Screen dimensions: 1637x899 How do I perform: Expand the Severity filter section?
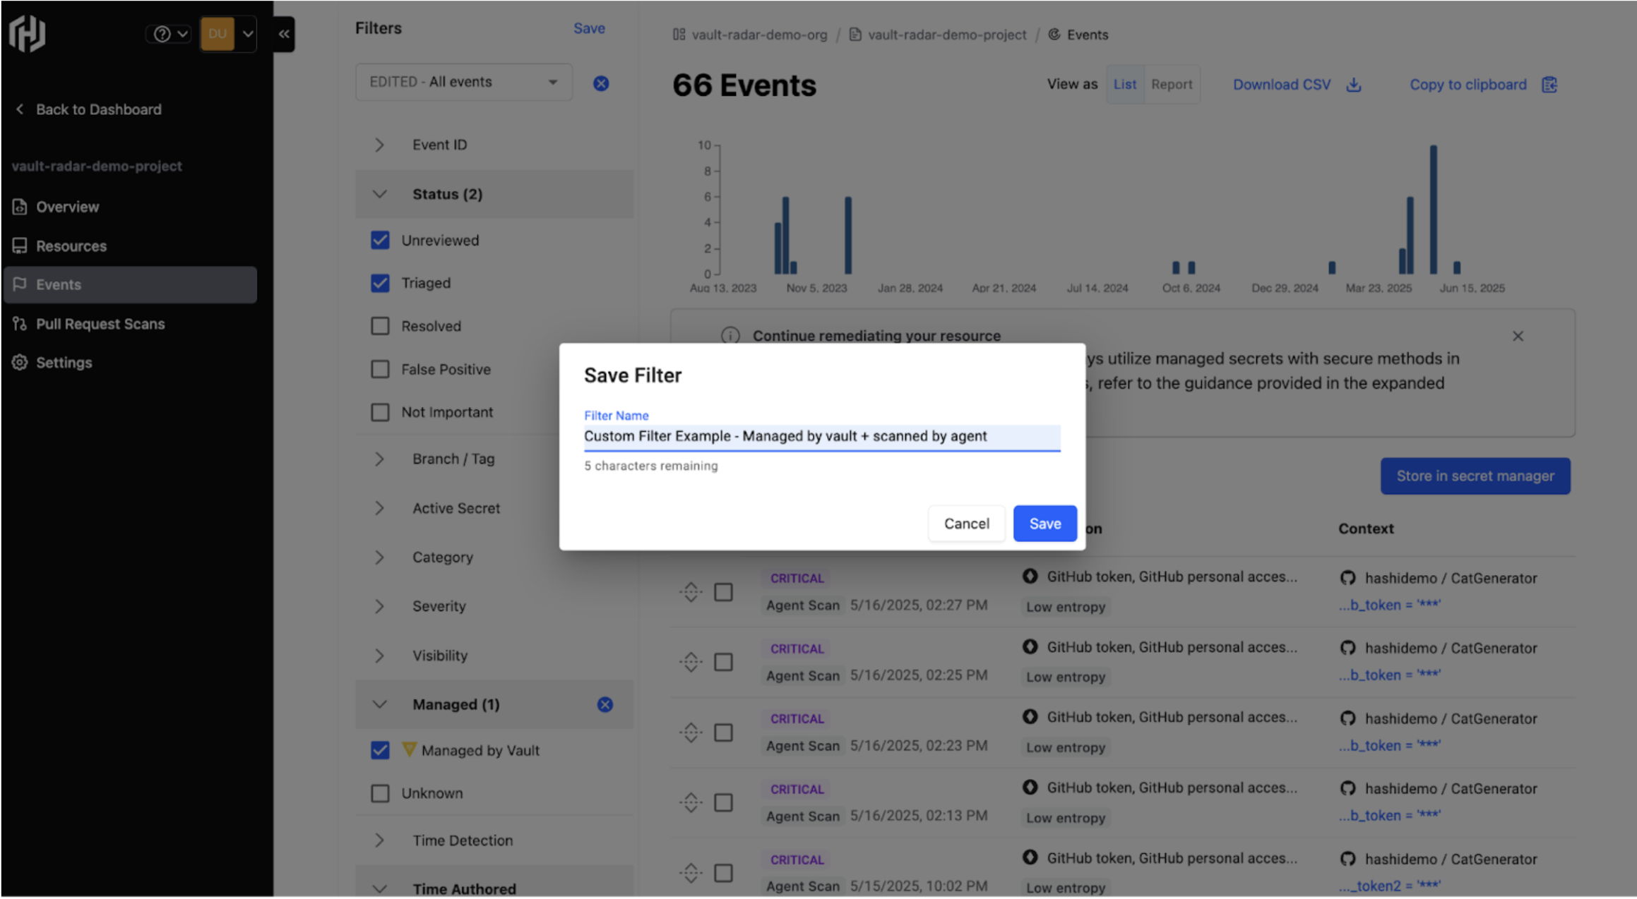pyautogui.click(x=379, y=606)
